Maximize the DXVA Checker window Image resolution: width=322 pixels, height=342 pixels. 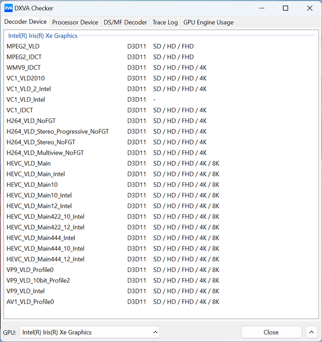click(x=285, y=8)
